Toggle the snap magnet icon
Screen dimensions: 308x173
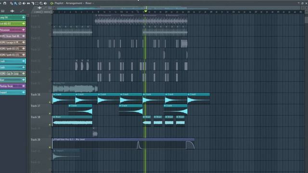click(x=5, y=3)
